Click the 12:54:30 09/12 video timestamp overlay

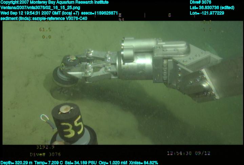(x=189, y=153)
